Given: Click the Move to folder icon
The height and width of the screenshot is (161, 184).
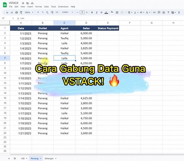Looking at the screenshot, I should [28, 3].
